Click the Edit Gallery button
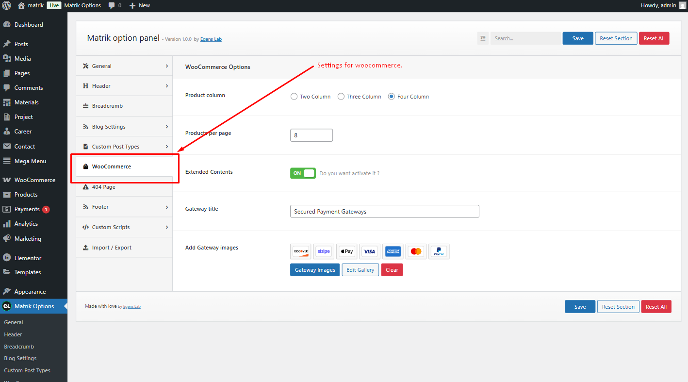Screen dimensions: 688x382 (360, 270)
